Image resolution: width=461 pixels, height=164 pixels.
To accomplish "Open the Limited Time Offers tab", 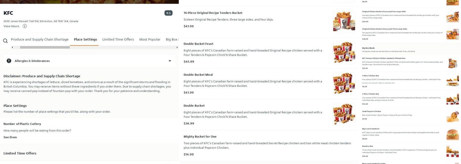I will coord(118,39).
